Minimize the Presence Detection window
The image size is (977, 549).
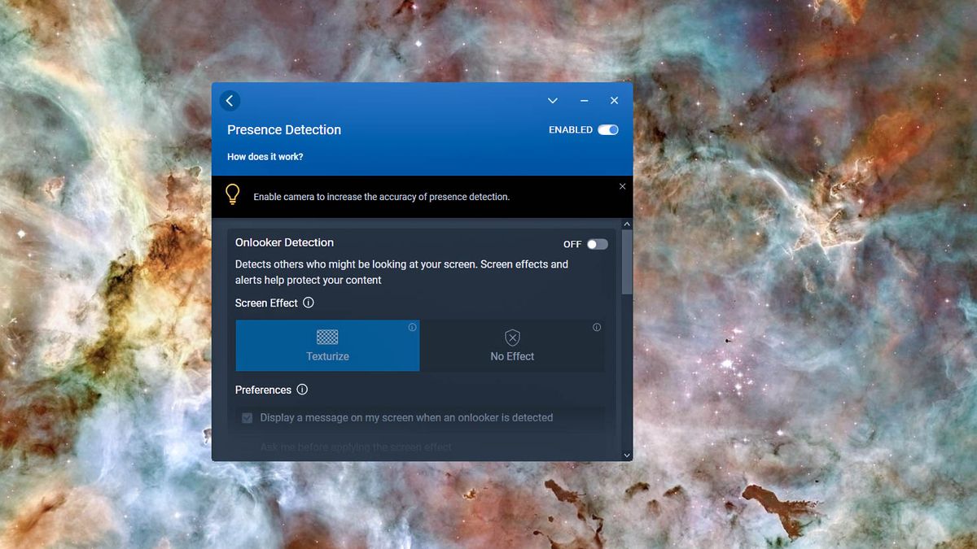pyautogui.click(x=584, y=101)
